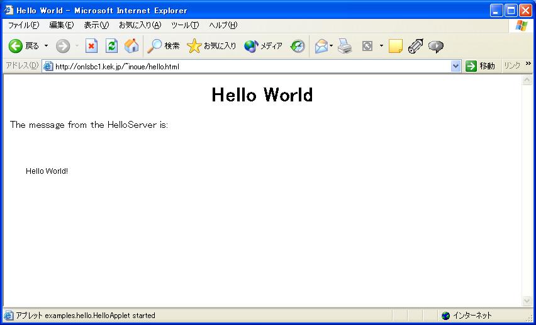
Task: Expand the リンク (Links) toolbar chevron
Action: tap(528, 65)
